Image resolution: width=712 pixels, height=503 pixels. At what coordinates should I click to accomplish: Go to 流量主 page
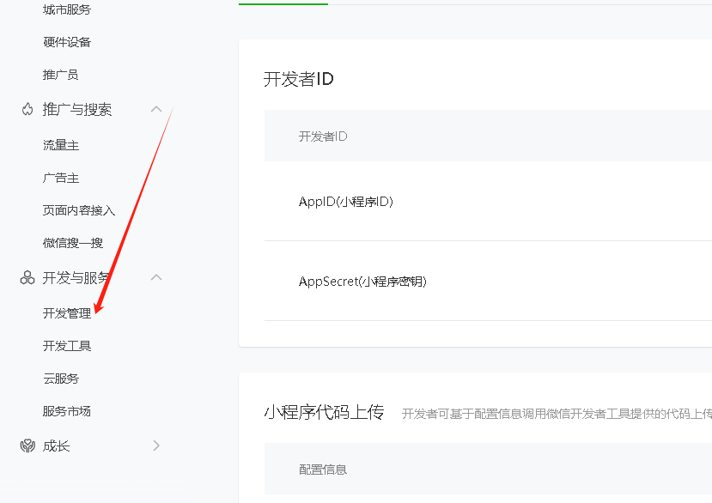pos(61,145)
